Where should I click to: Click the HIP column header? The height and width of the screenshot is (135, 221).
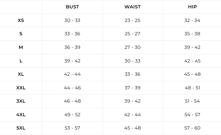point(192,7)
